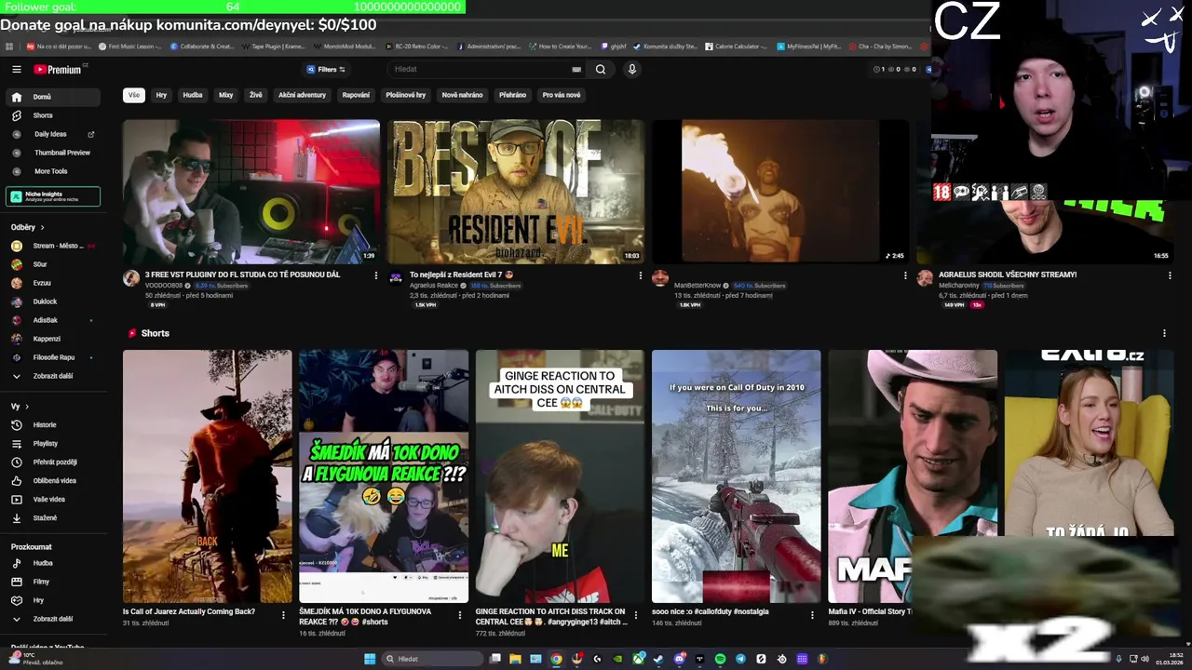Open the Filters dropdown
This screenshot has width=1192, height=670.
[326, 69]
